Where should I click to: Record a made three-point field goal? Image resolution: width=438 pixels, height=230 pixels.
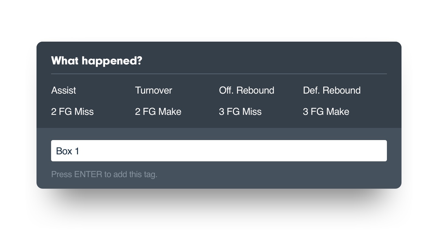click(x=326, y=112)
